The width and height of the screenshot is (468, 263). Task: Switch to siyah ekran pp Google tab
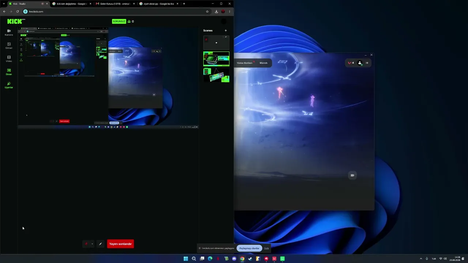coord(158,4)
